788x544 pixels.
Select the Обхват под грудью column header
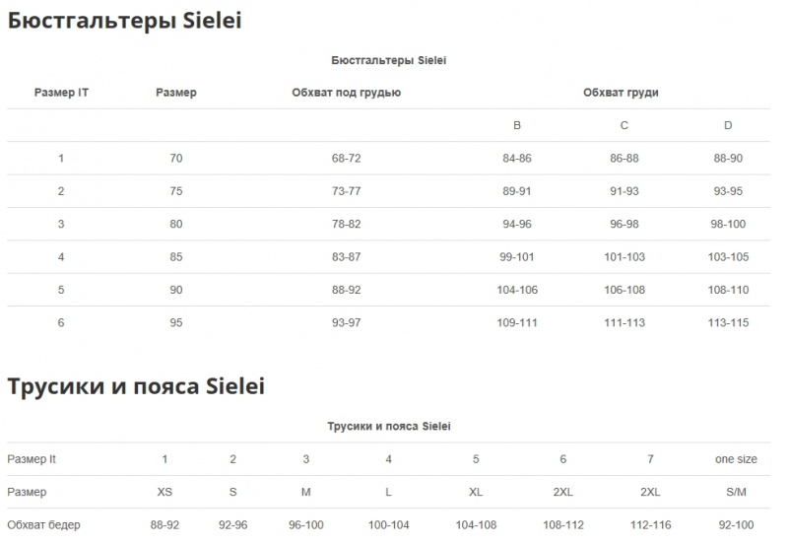[x=347, y=93]
